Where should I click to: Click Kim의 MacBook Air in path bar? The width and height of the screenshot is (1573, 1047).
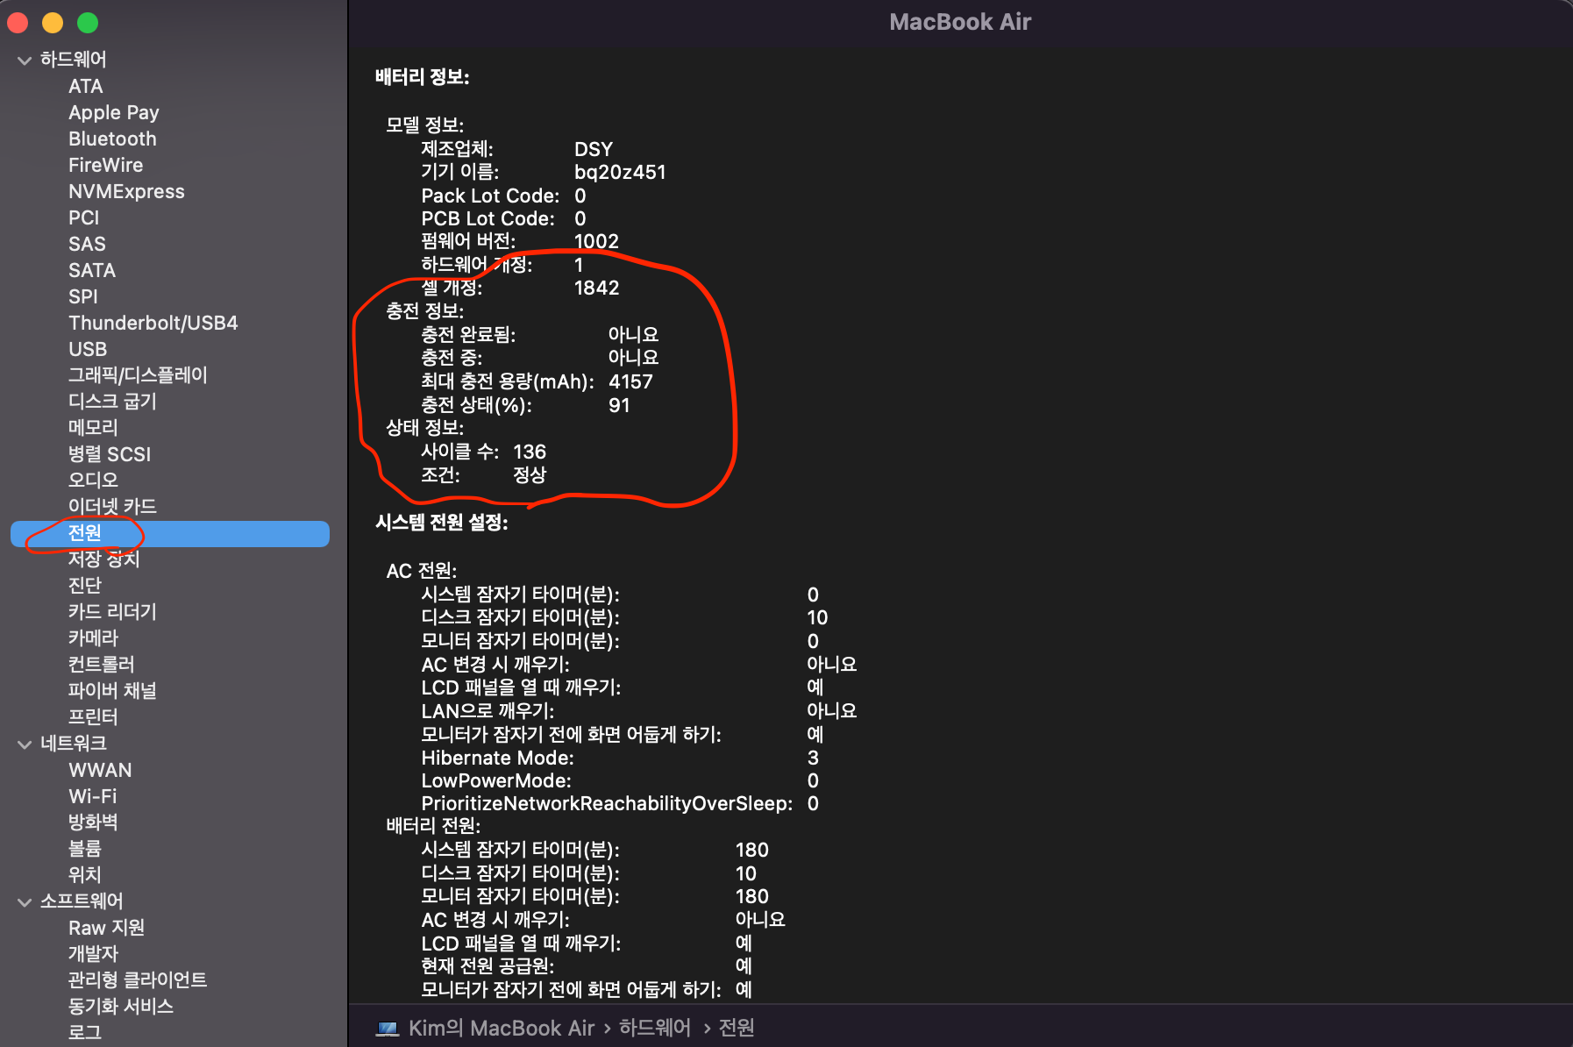pyautogui.click(x=502, y=1028)
